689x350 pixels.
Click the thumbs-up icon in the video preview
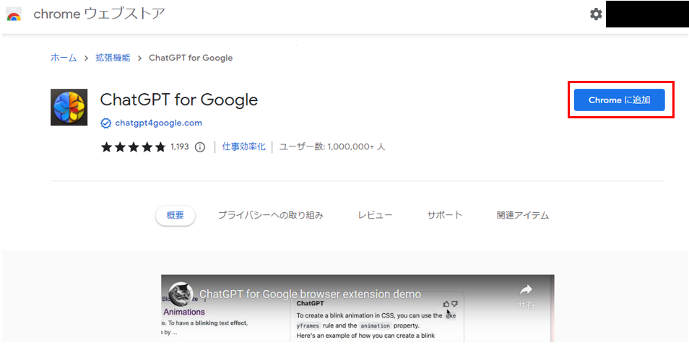point(446,304)
